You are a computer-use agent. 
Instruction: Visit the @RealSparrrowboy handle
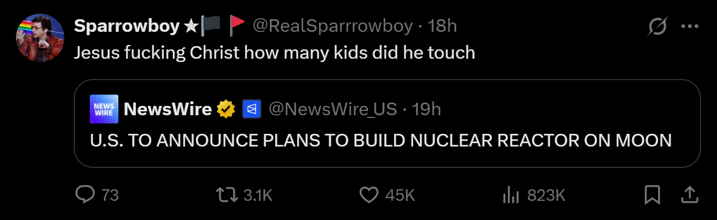click(332, 26)
